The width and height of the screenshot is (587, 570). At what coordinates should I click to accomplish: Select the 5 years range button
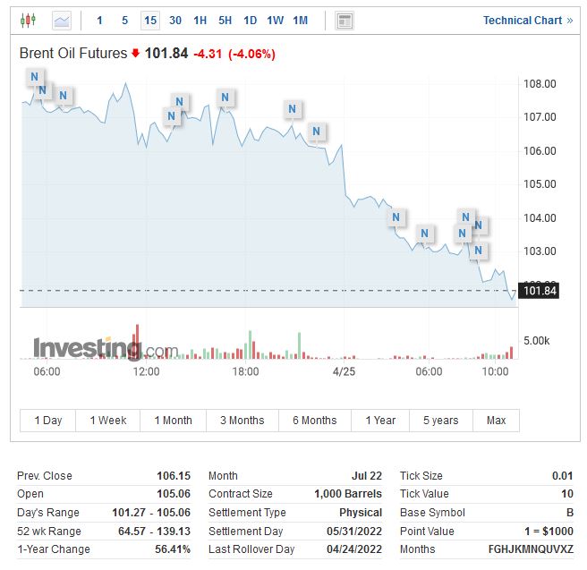point(440,421)
